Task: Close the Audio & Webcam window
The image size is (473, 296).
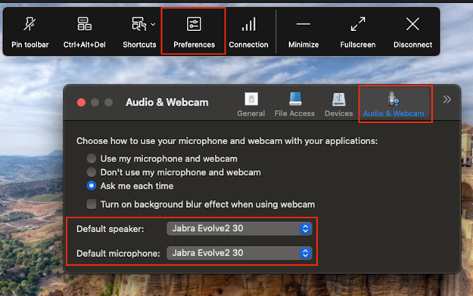Action: [81, 103]
